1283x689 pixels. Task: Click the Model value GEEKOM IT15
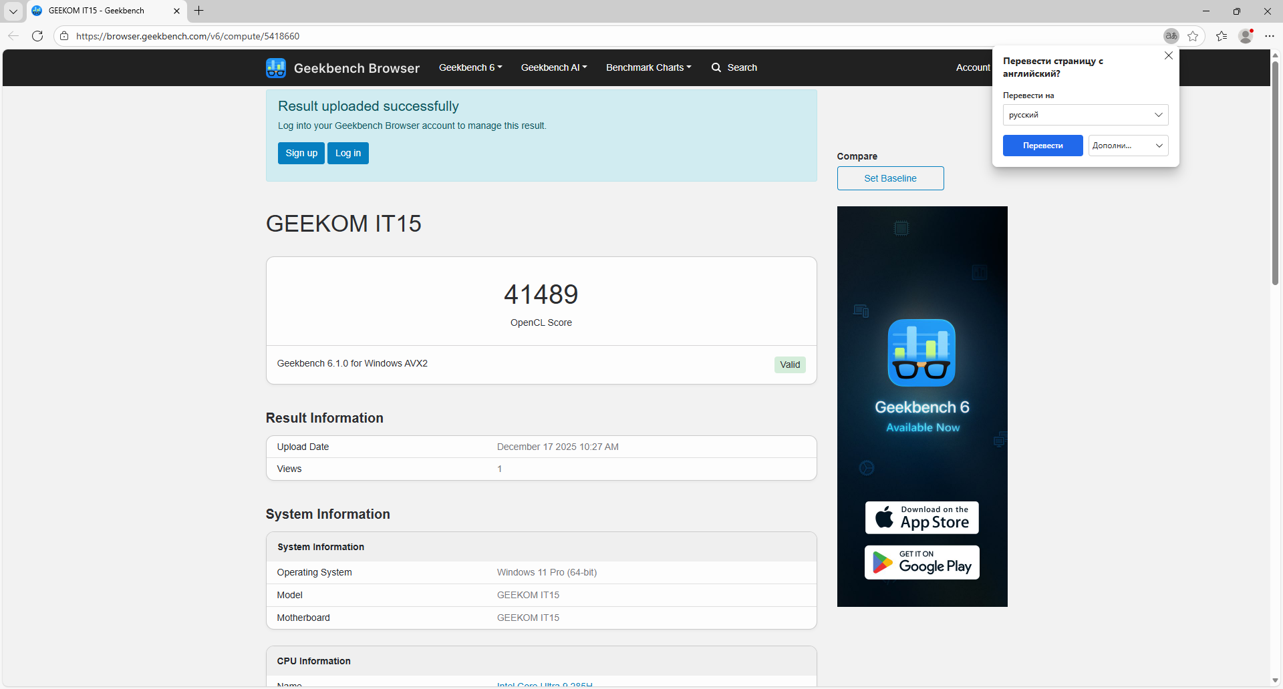click(x=528, y=595)
